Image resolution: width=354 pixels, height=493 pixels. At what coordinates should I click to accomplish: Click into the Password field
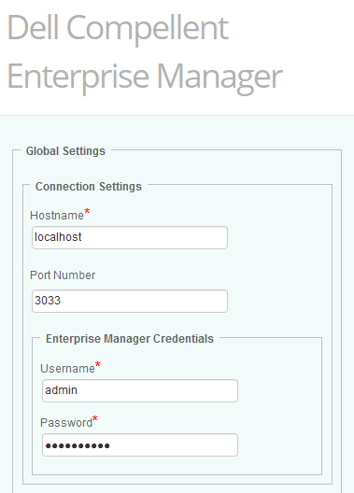[140, 444]
